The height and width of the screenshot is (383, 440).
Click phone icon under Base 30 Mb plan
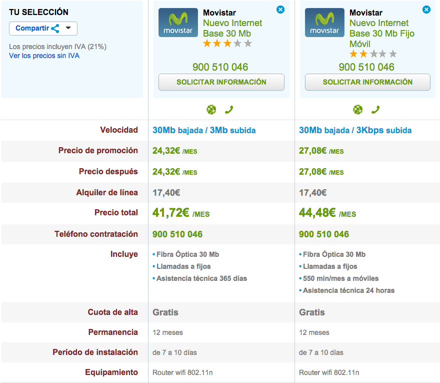pyautogui.click(x=229, y=110)
